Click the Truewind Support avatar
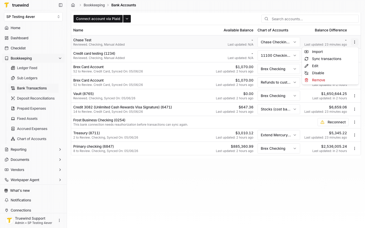 pos(9,220)
